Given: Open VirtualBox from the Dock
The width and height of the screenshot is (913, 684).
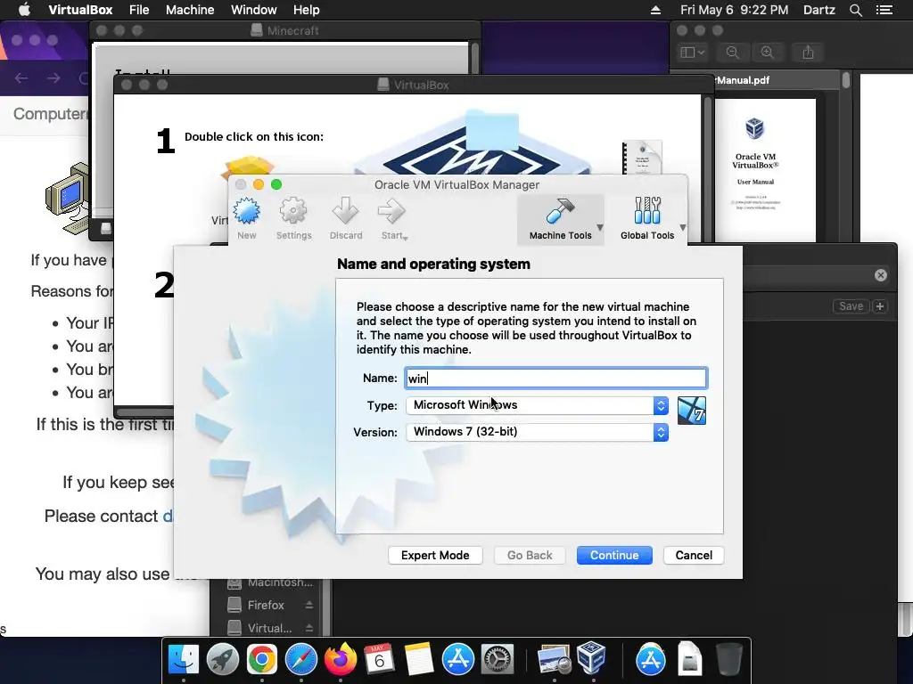Looking at the screenshot, I should pyautogui.click(x=592, y=658).
